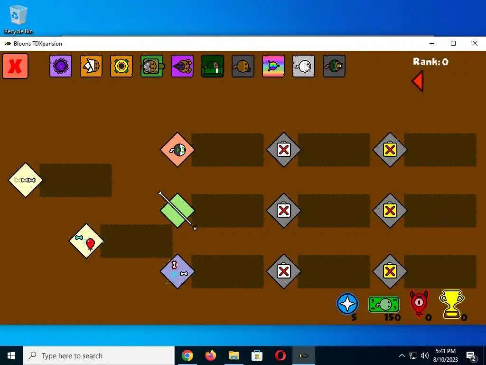Open File Explorer from the taskbar

pyautogui.click(x=234, y=355)
